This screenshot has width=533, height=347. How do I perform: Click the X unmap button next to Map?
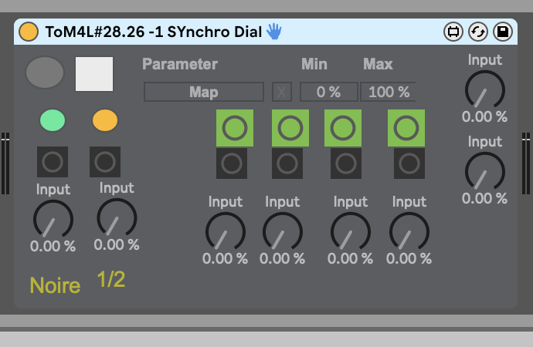tap(282, 92)
